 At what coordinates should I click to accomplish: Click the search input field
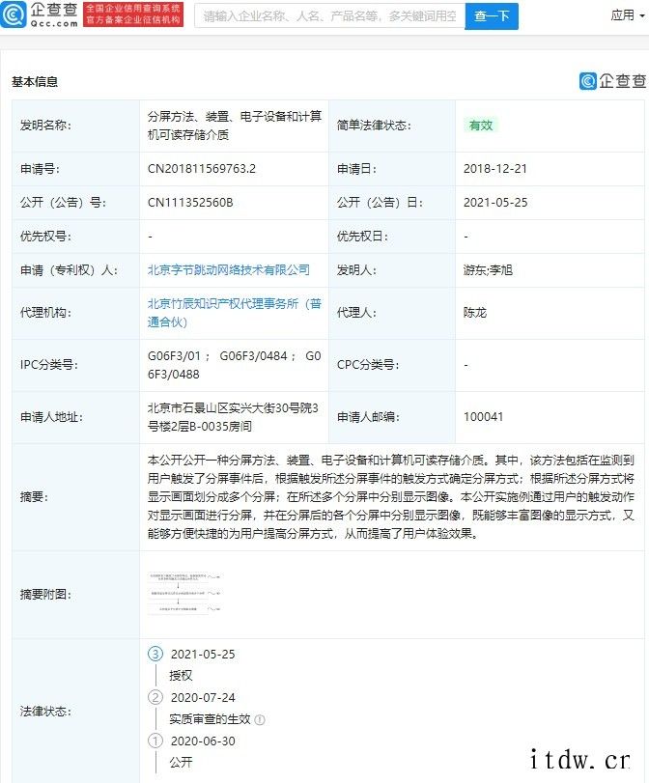(329, 16)
